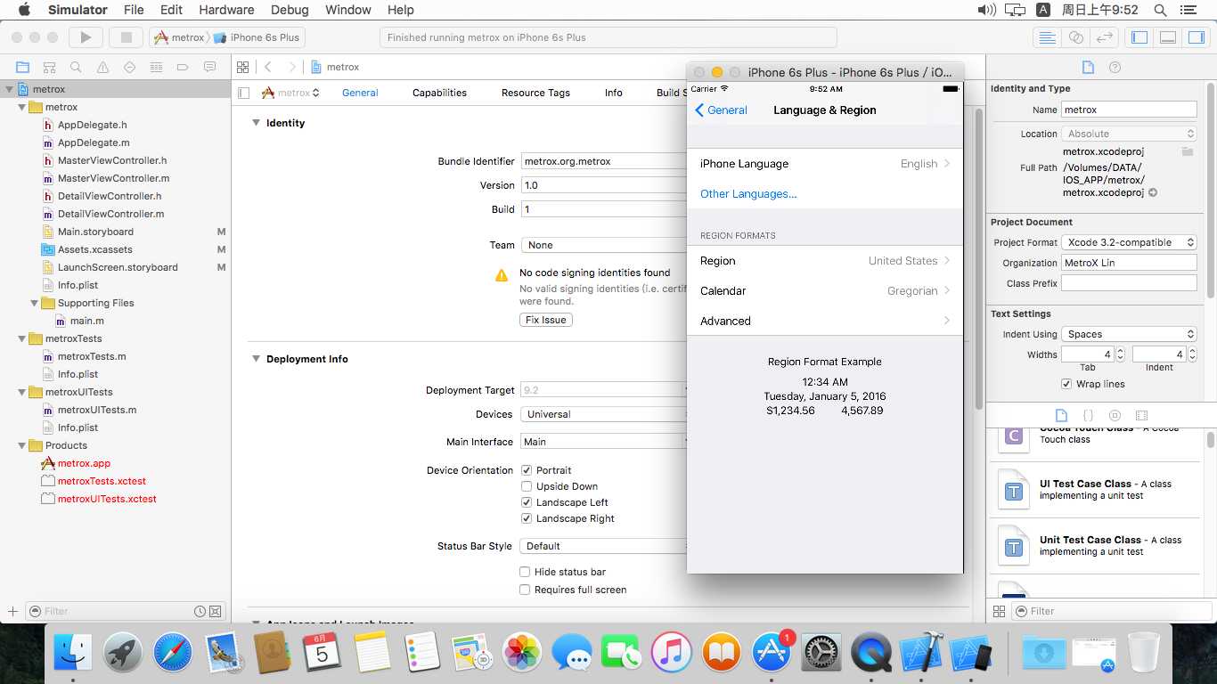Switch to the Info tab
The image size is (1217, 684).
pyautogui.click(x=614, y=93)
